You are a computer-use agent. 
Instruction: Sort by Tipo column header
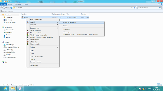click(x=68, y=14)
